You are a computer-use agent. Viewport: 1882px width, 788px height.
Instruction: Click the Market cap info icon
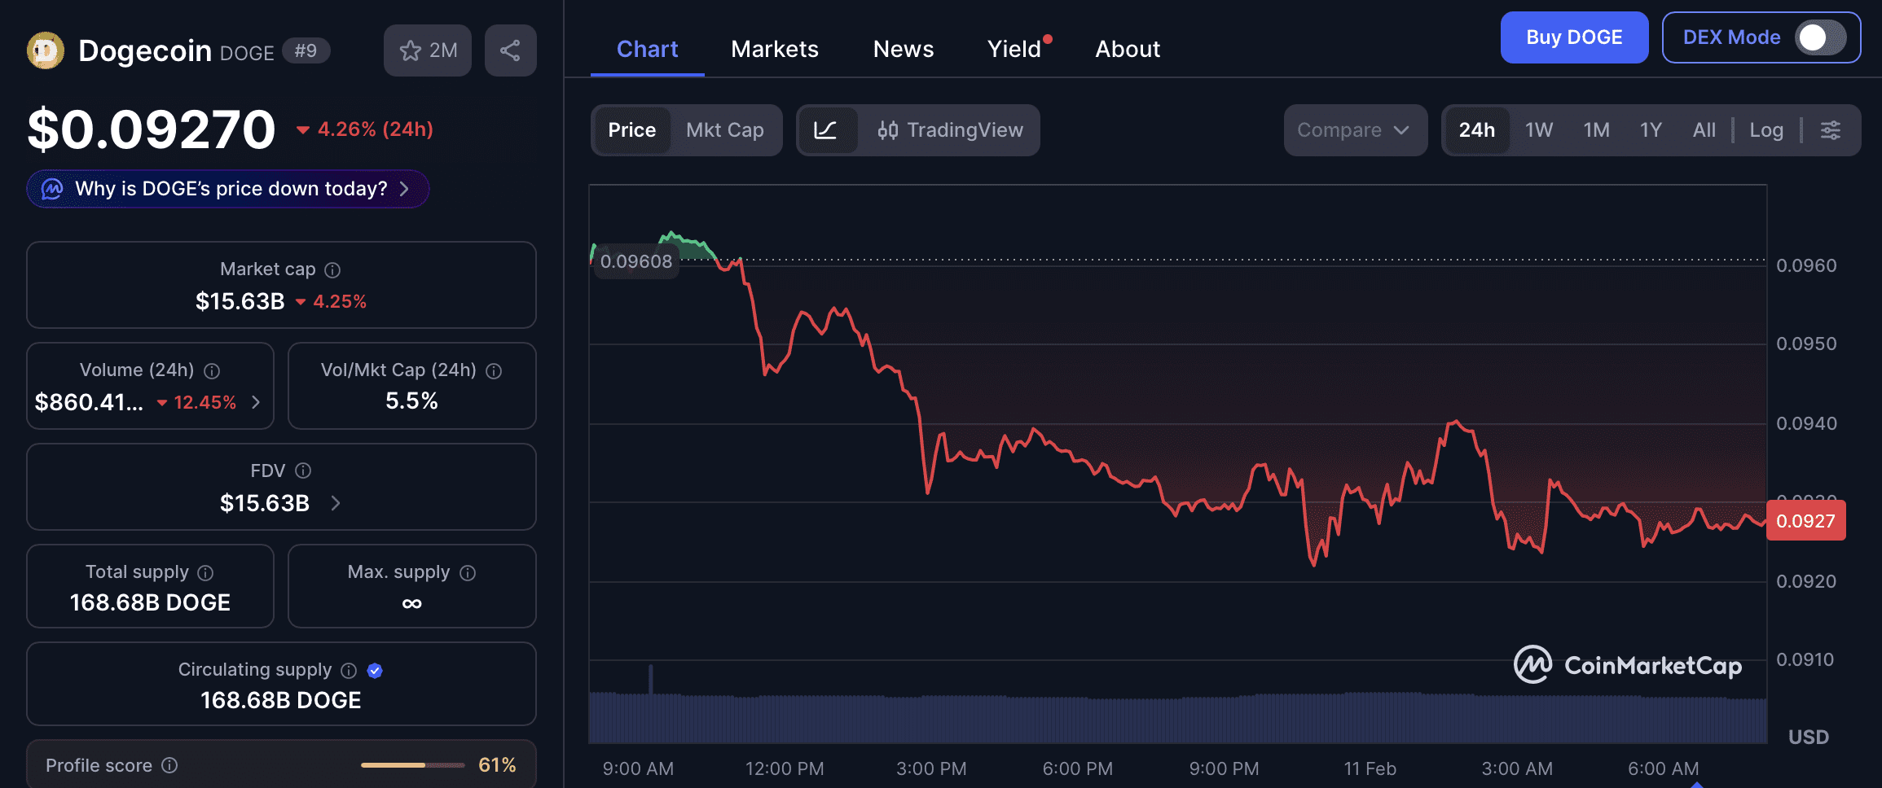[x=332, y=269]
